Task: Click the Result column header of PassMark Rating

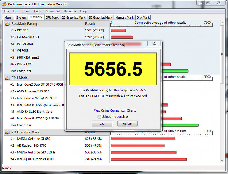Action: click(x=97, y=24)
